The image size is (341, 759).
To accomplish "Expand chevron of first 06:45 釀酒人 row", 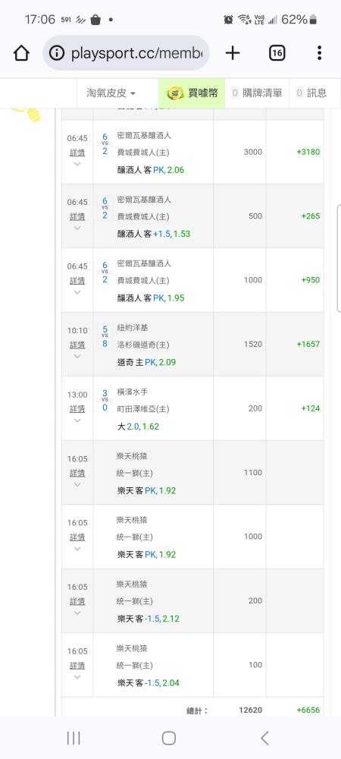I will coord(77,164).
